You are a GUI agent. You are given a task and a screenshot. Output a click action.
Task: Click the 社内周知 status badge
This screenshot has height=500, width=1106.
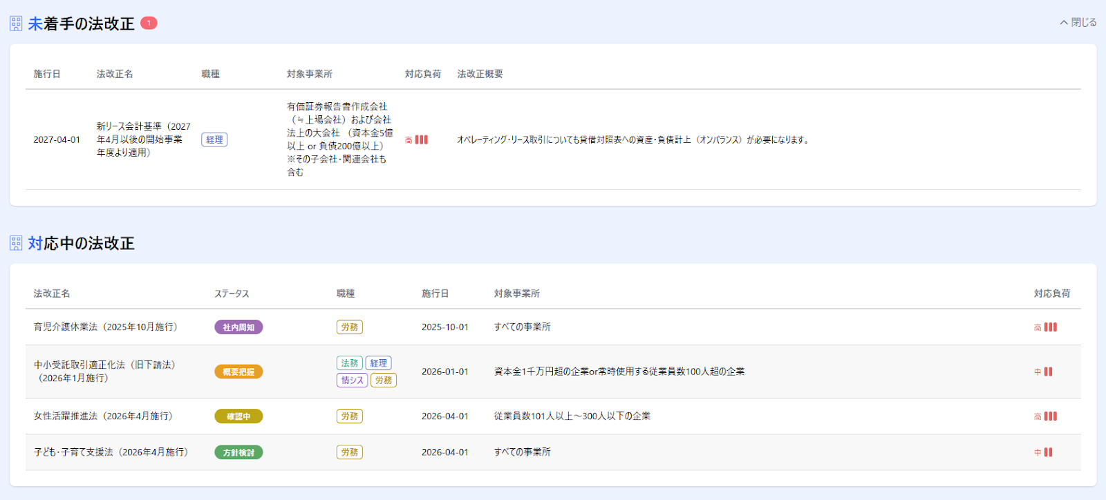point(238,327)
